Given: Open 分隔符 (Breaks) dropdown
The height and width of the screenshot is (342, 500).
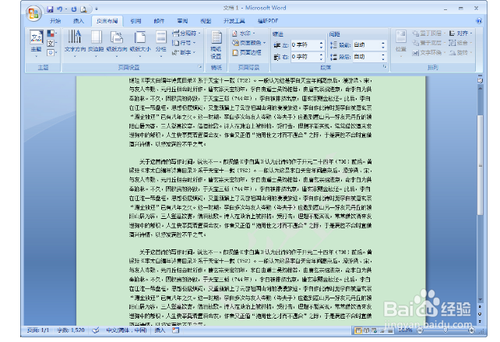Looking at the screenshot, I should (187, 33).
